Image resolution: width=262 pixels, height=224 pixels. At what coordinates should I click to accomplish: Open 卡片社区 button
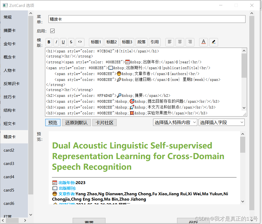[104, 123]
